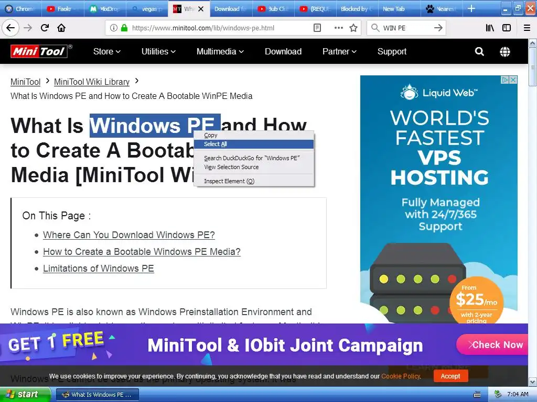537x402 pixels.
Task: Open the browser home page
Action: tap(61, 28)
